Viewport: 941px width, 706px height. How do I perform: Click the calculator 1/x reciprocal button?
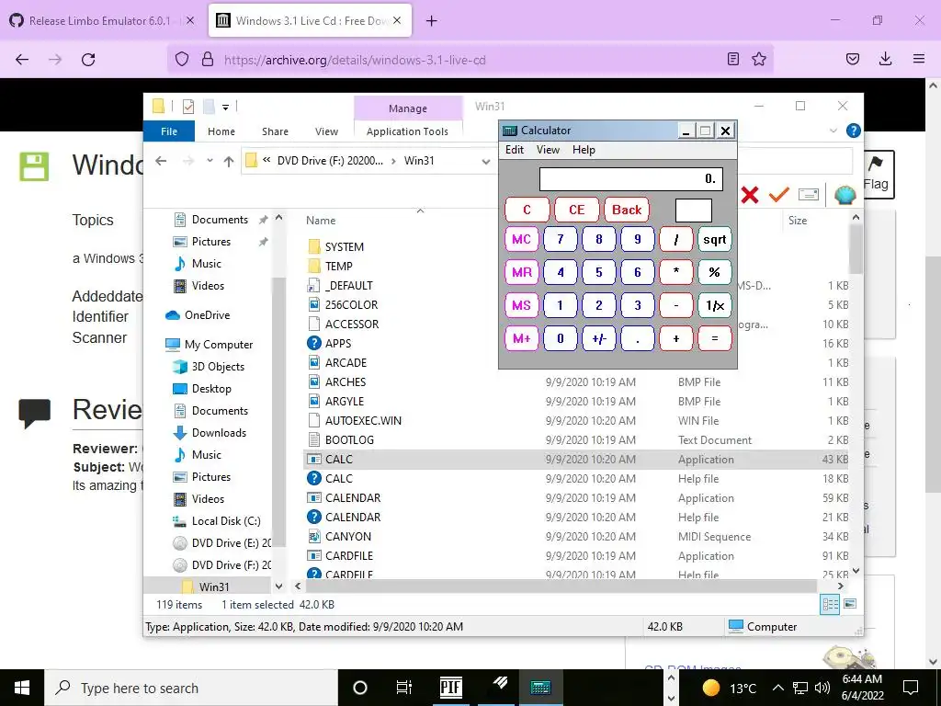click(x=714, y=305)
